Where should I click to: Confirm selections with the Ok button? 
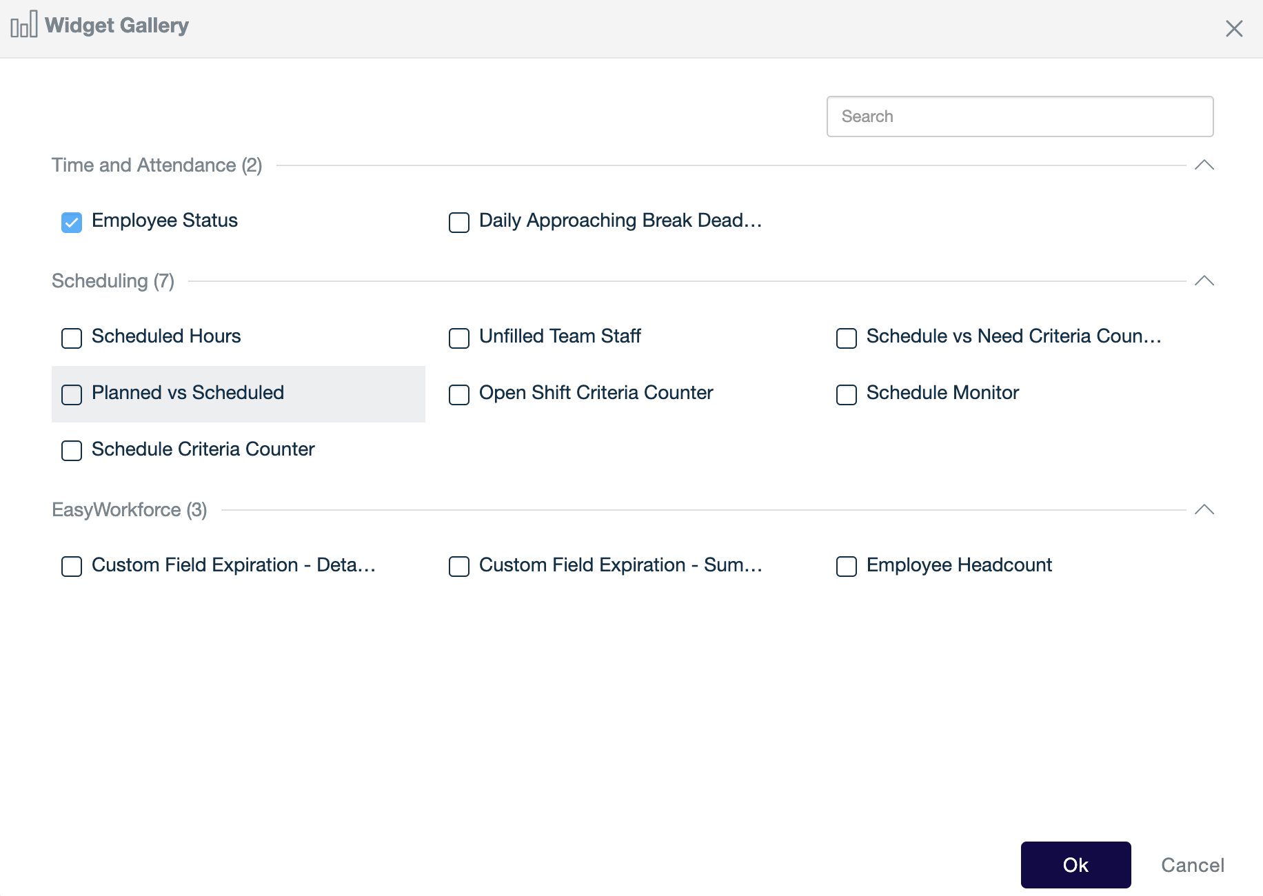pos(1075,864)
